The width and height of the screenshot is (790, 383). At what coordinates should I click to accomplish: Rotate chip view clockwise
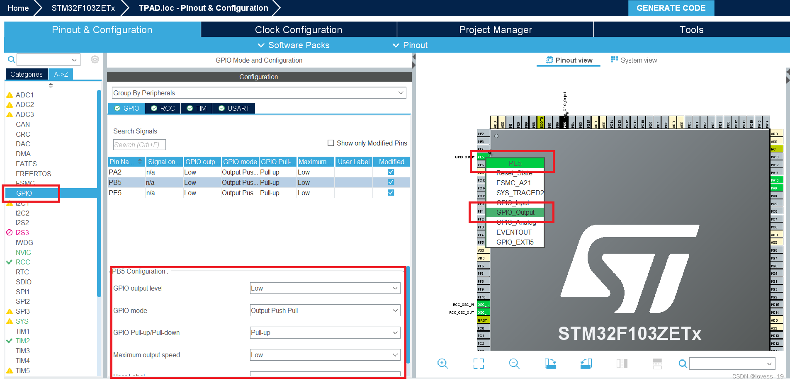tap(550, 364)
